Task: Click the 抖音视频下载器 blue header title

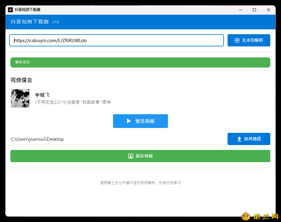Action: [x=30, y=22]
